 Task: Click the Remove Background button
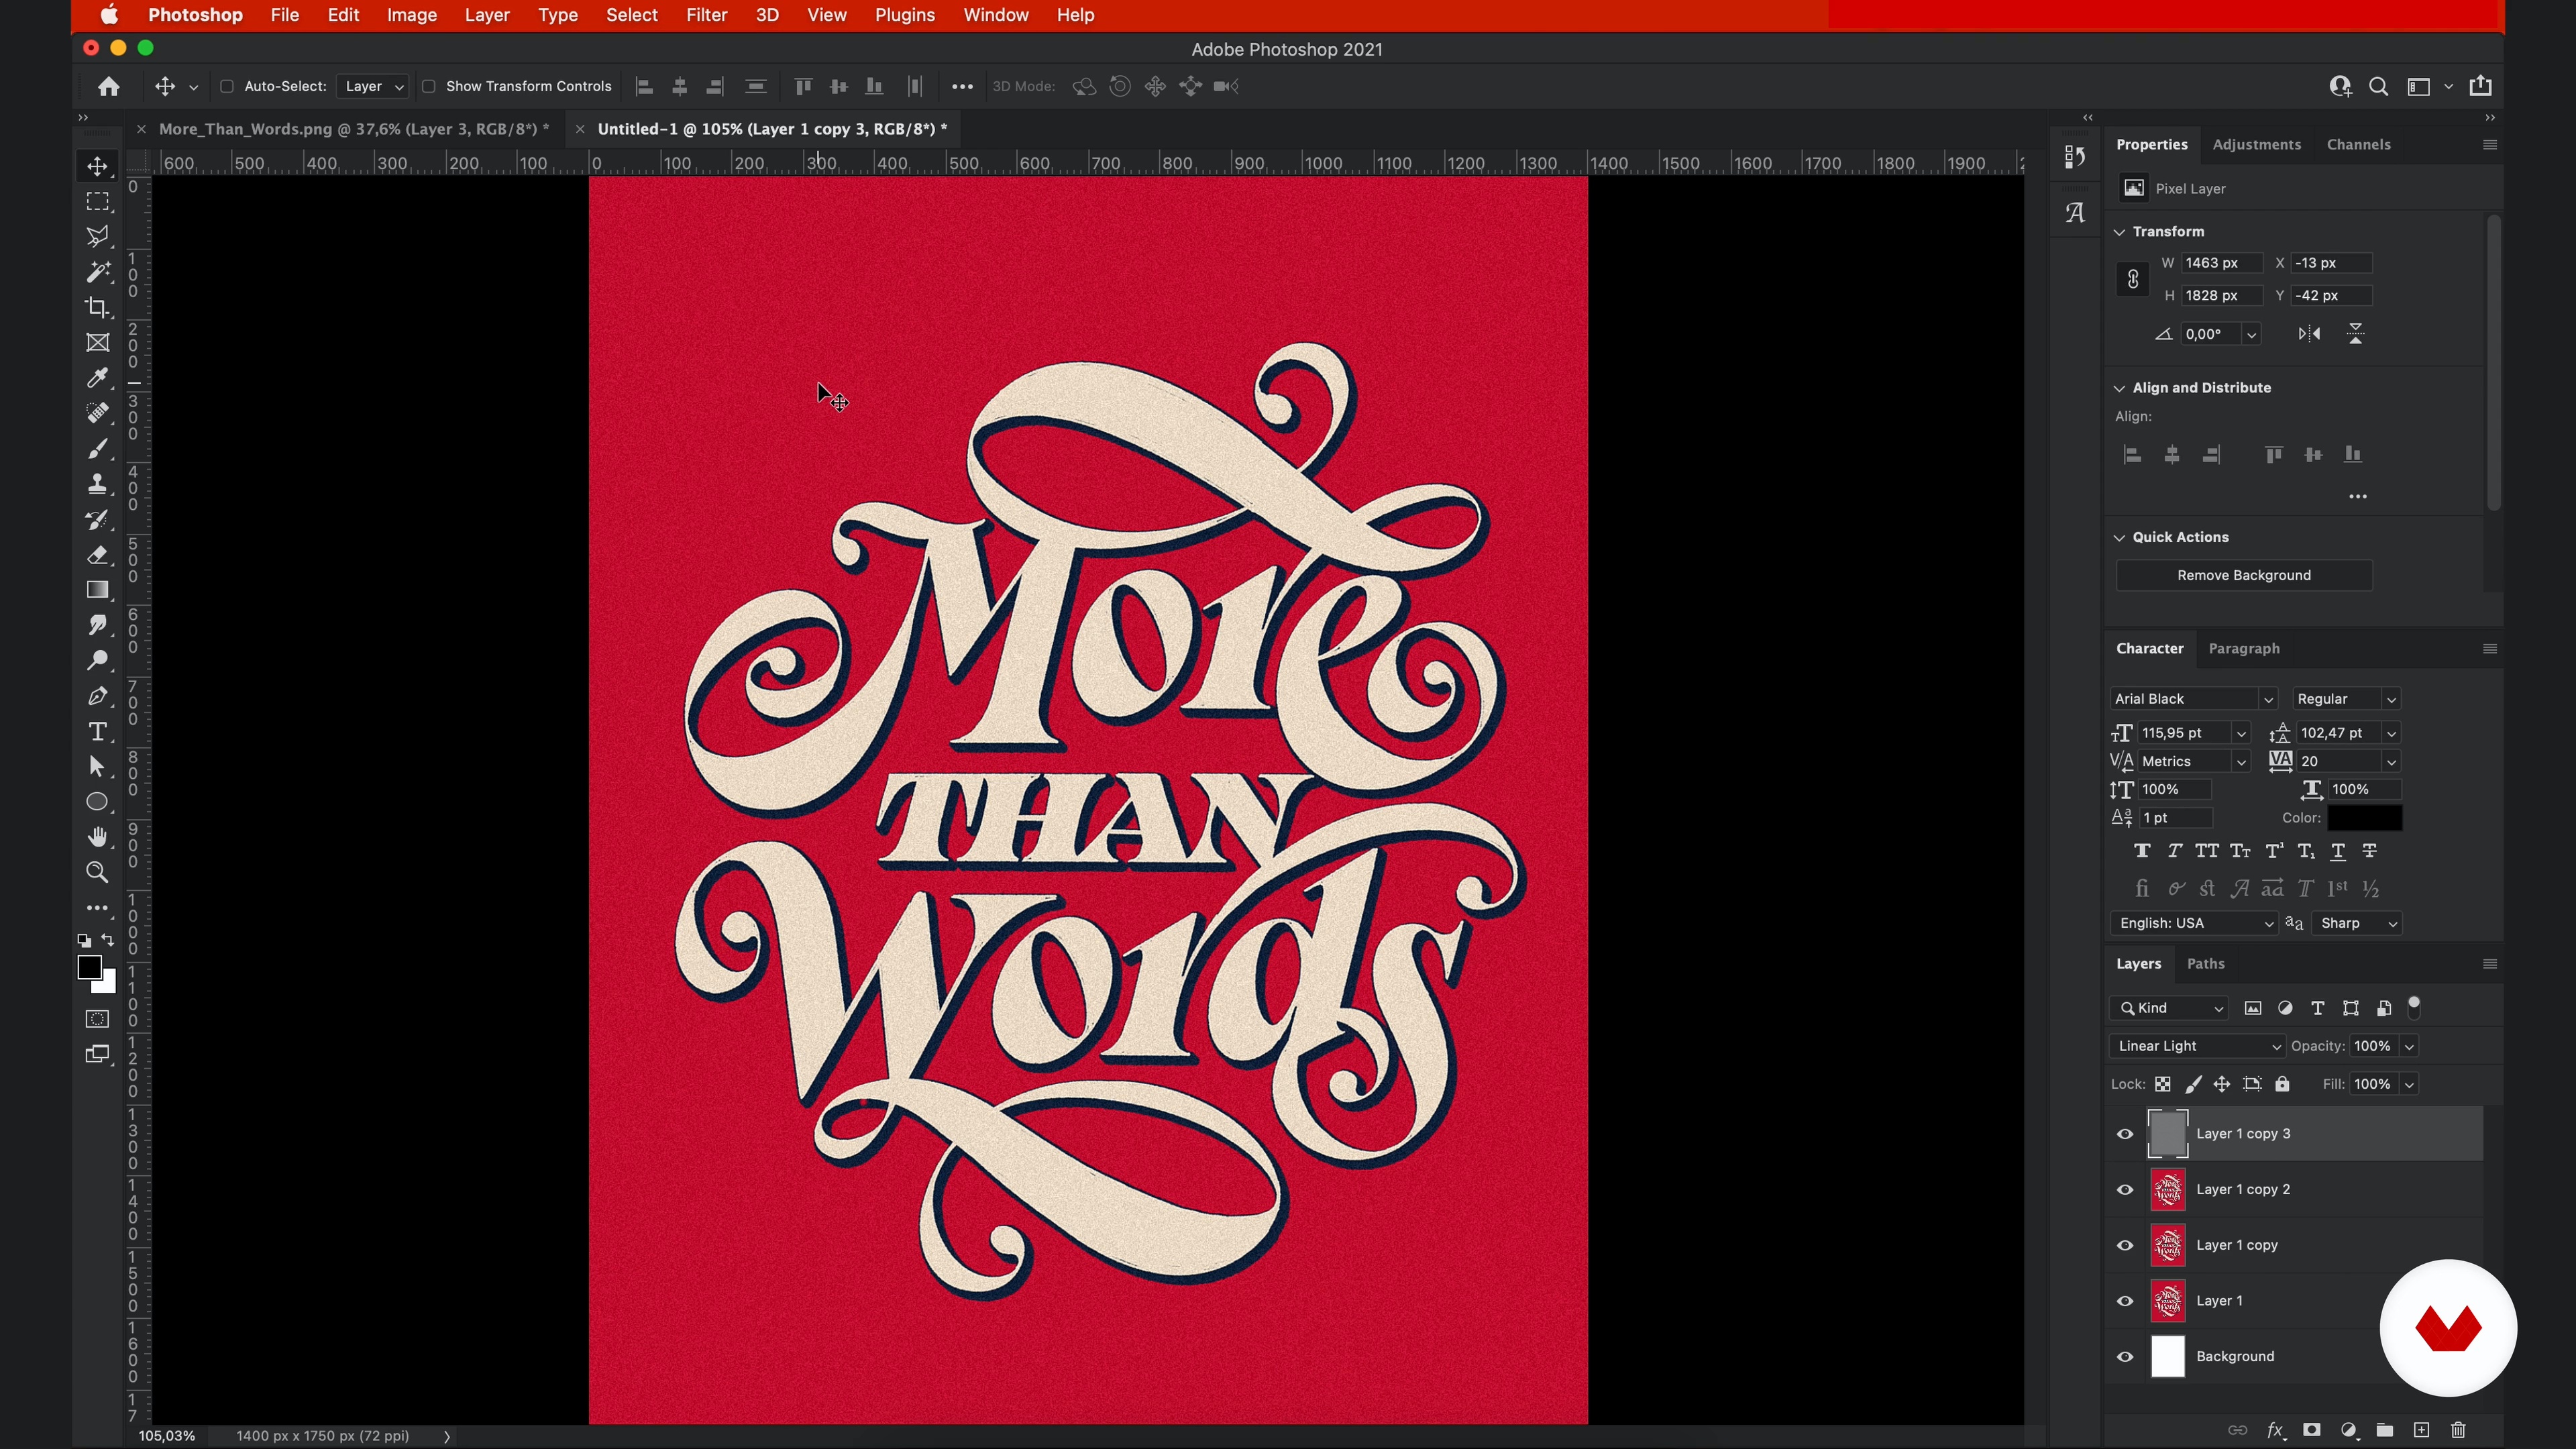(2243, 575)
